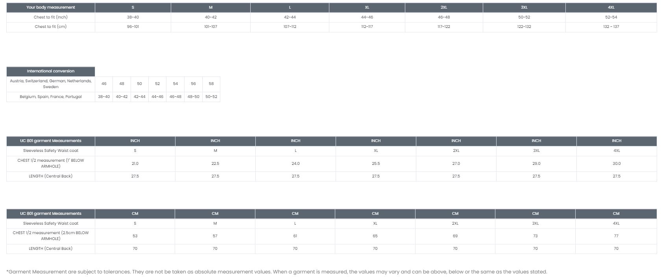663x277 pixels.
Task: Click the 'International conversion' table header
Action: [51, 71]
